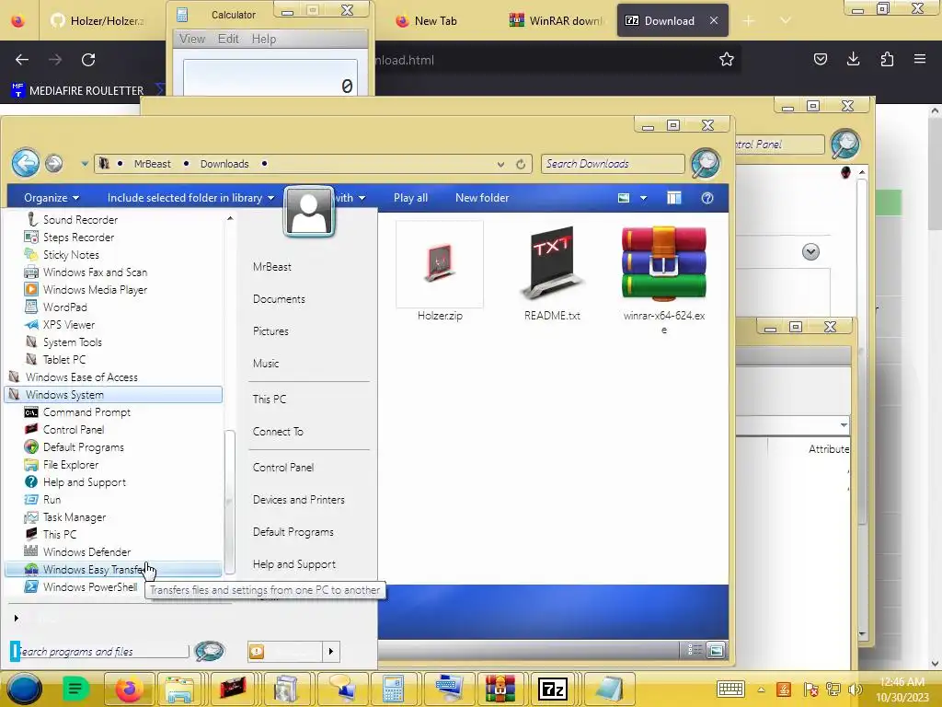Select README.txt file icon

(552, 272)
